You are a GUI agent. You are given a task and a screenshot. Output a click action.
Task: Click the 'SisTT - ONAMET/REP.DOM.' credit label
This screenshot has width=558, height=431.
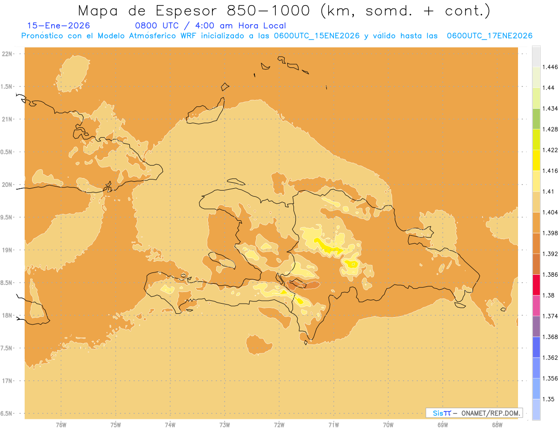474,413
